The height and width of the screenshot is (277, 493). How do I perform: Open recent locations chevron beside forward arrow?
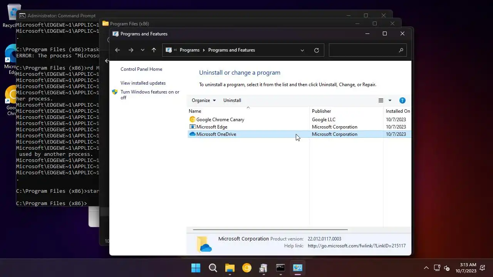point(143,50)
